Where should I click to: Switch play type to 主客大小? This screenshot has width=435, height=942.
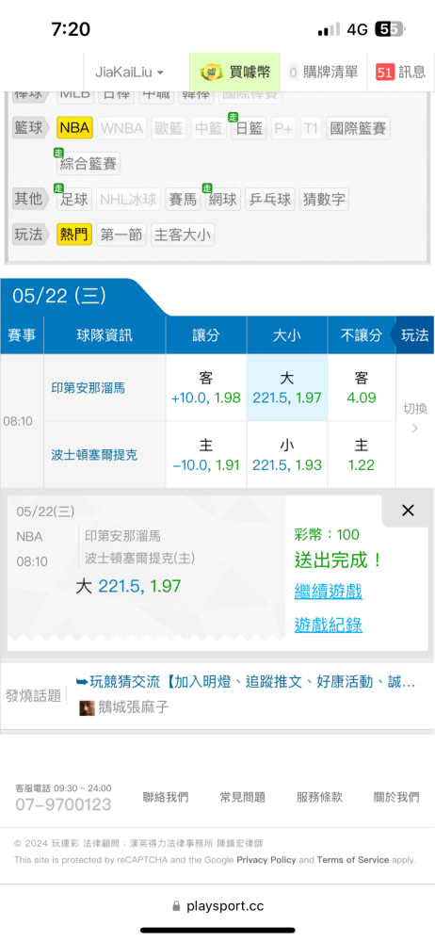183,235
